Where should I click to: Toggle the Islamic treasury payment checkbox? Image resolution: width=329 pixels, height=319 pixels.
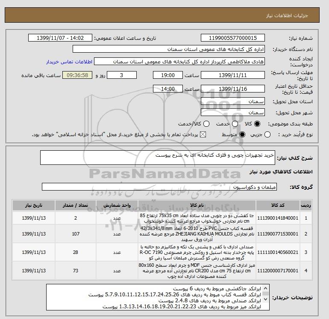pos(203,134)
